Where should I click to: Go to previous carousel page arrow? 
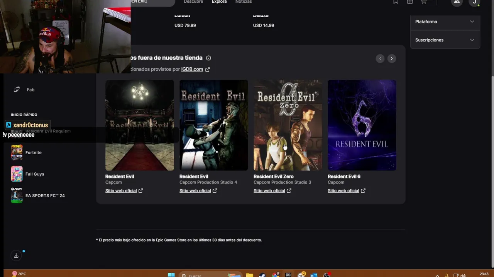380,58
